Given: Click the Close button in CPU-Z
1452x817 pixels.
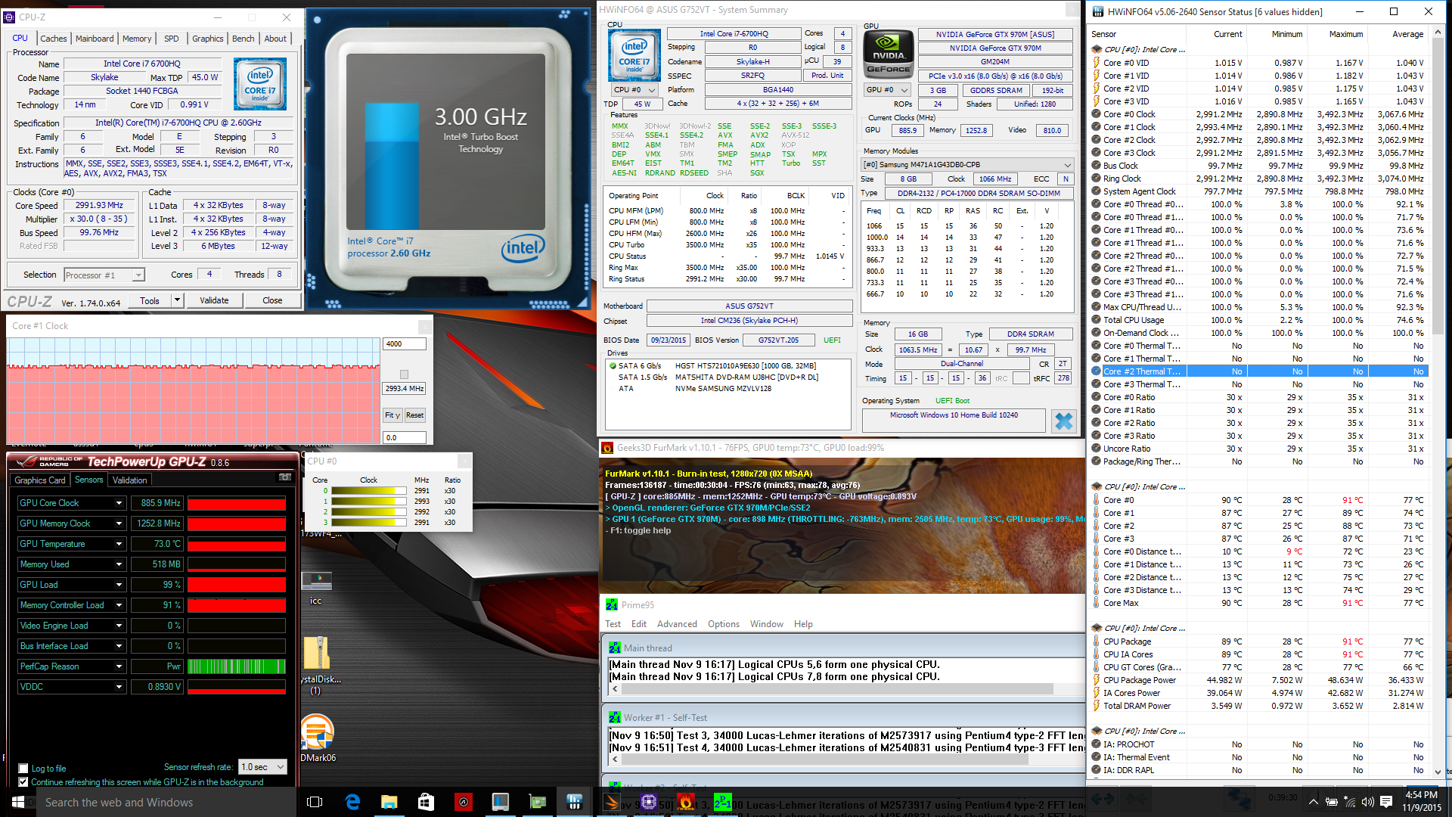Looking at the screenshot, I should click(x=272, y=300).
